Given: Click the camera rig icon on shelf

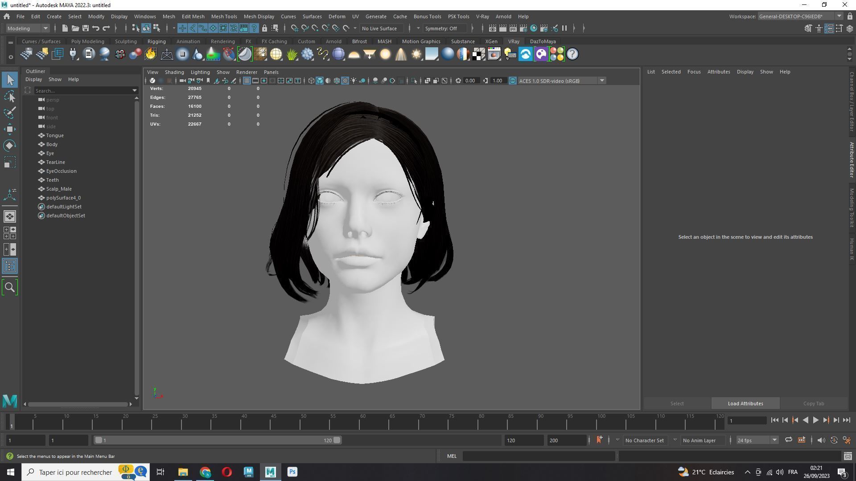Looking at the screenshot, I should click(119, 54).
